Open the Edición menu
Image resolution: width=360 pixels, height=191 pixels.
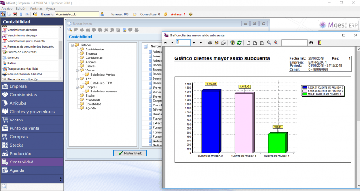coord(21,8)
